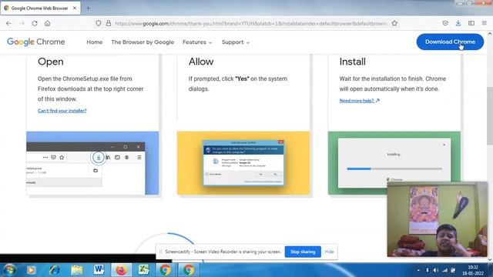Click the Download Chrome button
Screen dimensions: 493x277
pos(450,42)
